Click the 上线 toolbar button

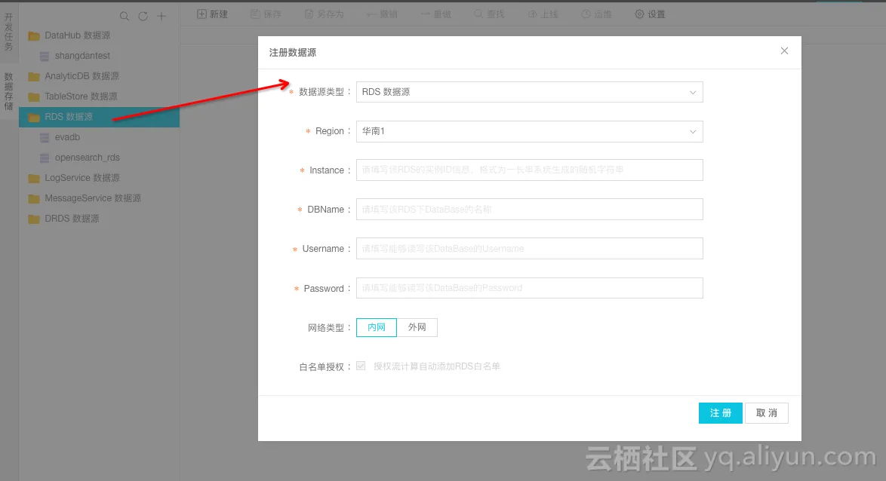click(543, 14)
